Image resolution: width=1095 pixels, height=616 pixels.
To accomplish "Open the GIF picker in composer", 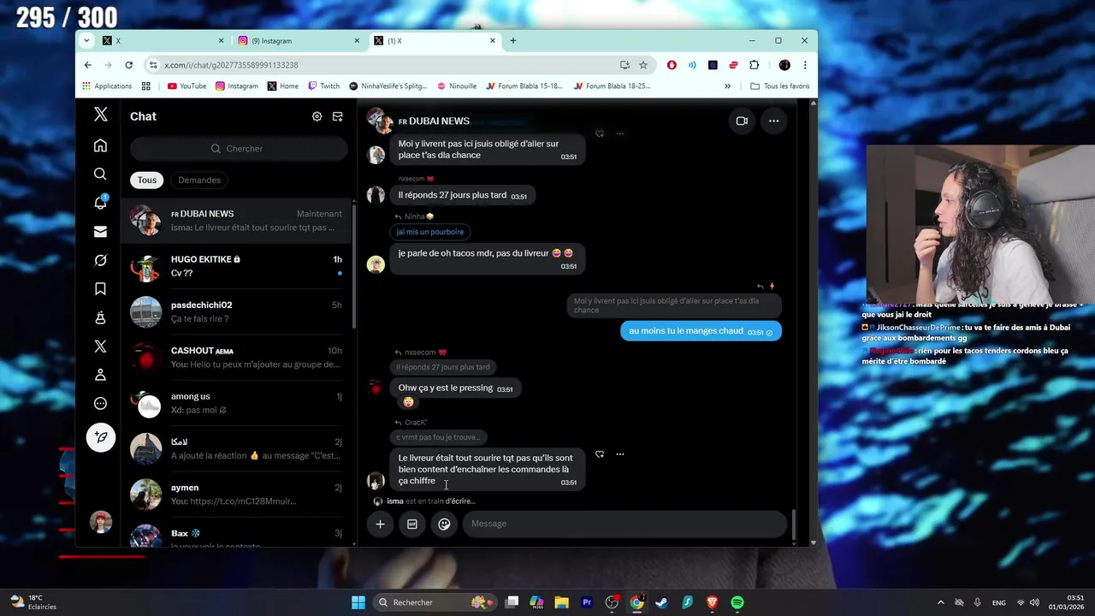I will [x=411, y=524].
